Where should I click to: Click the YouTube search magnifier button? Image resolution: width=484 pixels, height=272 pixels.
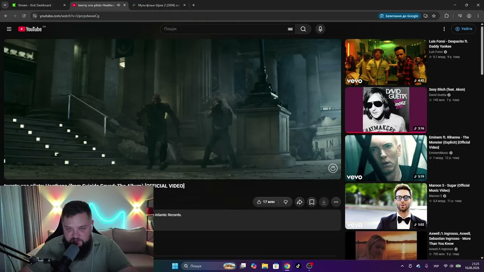coord(303,29)
